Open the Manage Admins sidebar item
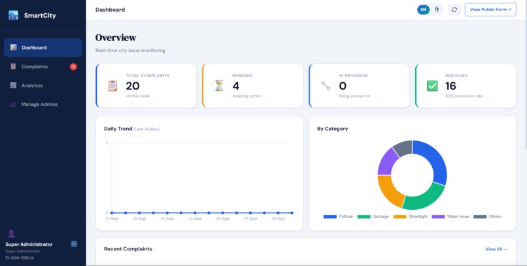This screenshot has width=527, height=266. tap(43, 104)
